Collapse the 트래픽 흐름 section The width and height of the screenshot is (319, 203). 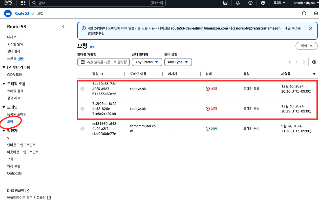(4, 84)
